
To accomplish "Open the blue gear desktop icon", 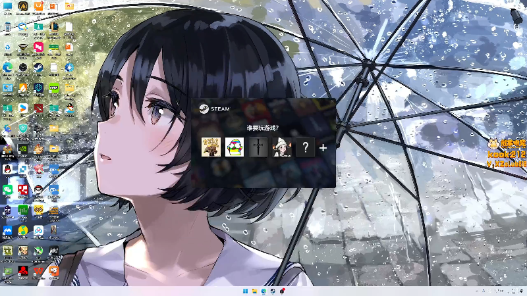I will (x=69, y=68).
